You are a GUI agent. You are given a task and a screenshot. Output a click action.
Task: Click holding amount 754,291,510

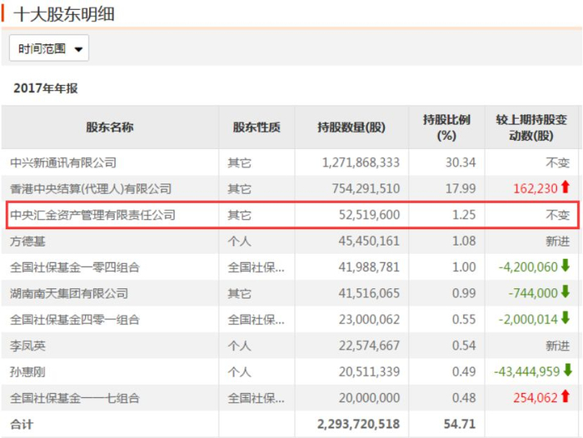[366, 188]
